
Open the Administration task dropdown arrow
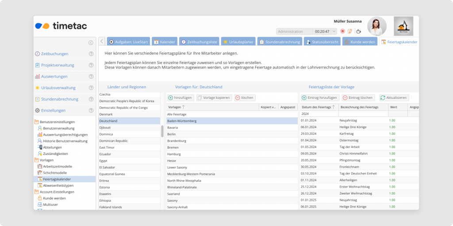(x=333, y=31)
